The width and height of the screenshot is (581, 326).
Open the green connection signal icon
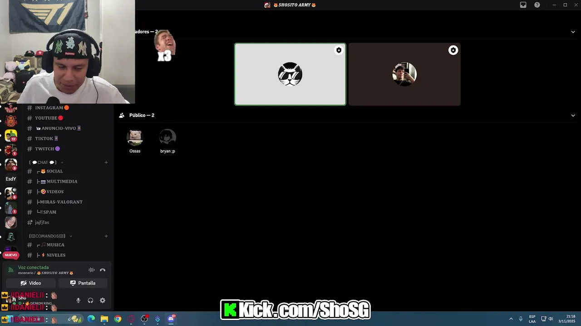click(x=10, y=270)
